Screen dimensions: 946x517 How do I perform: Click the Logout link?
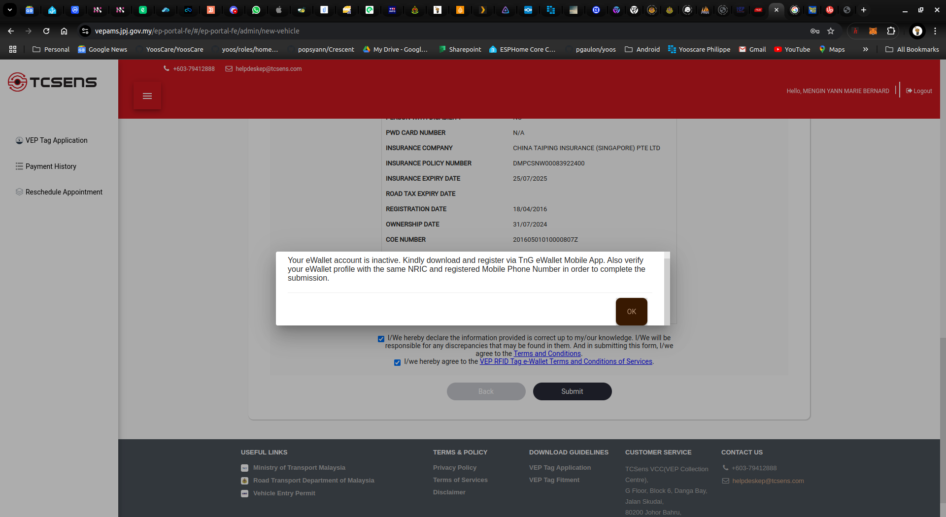click(919, 91)
